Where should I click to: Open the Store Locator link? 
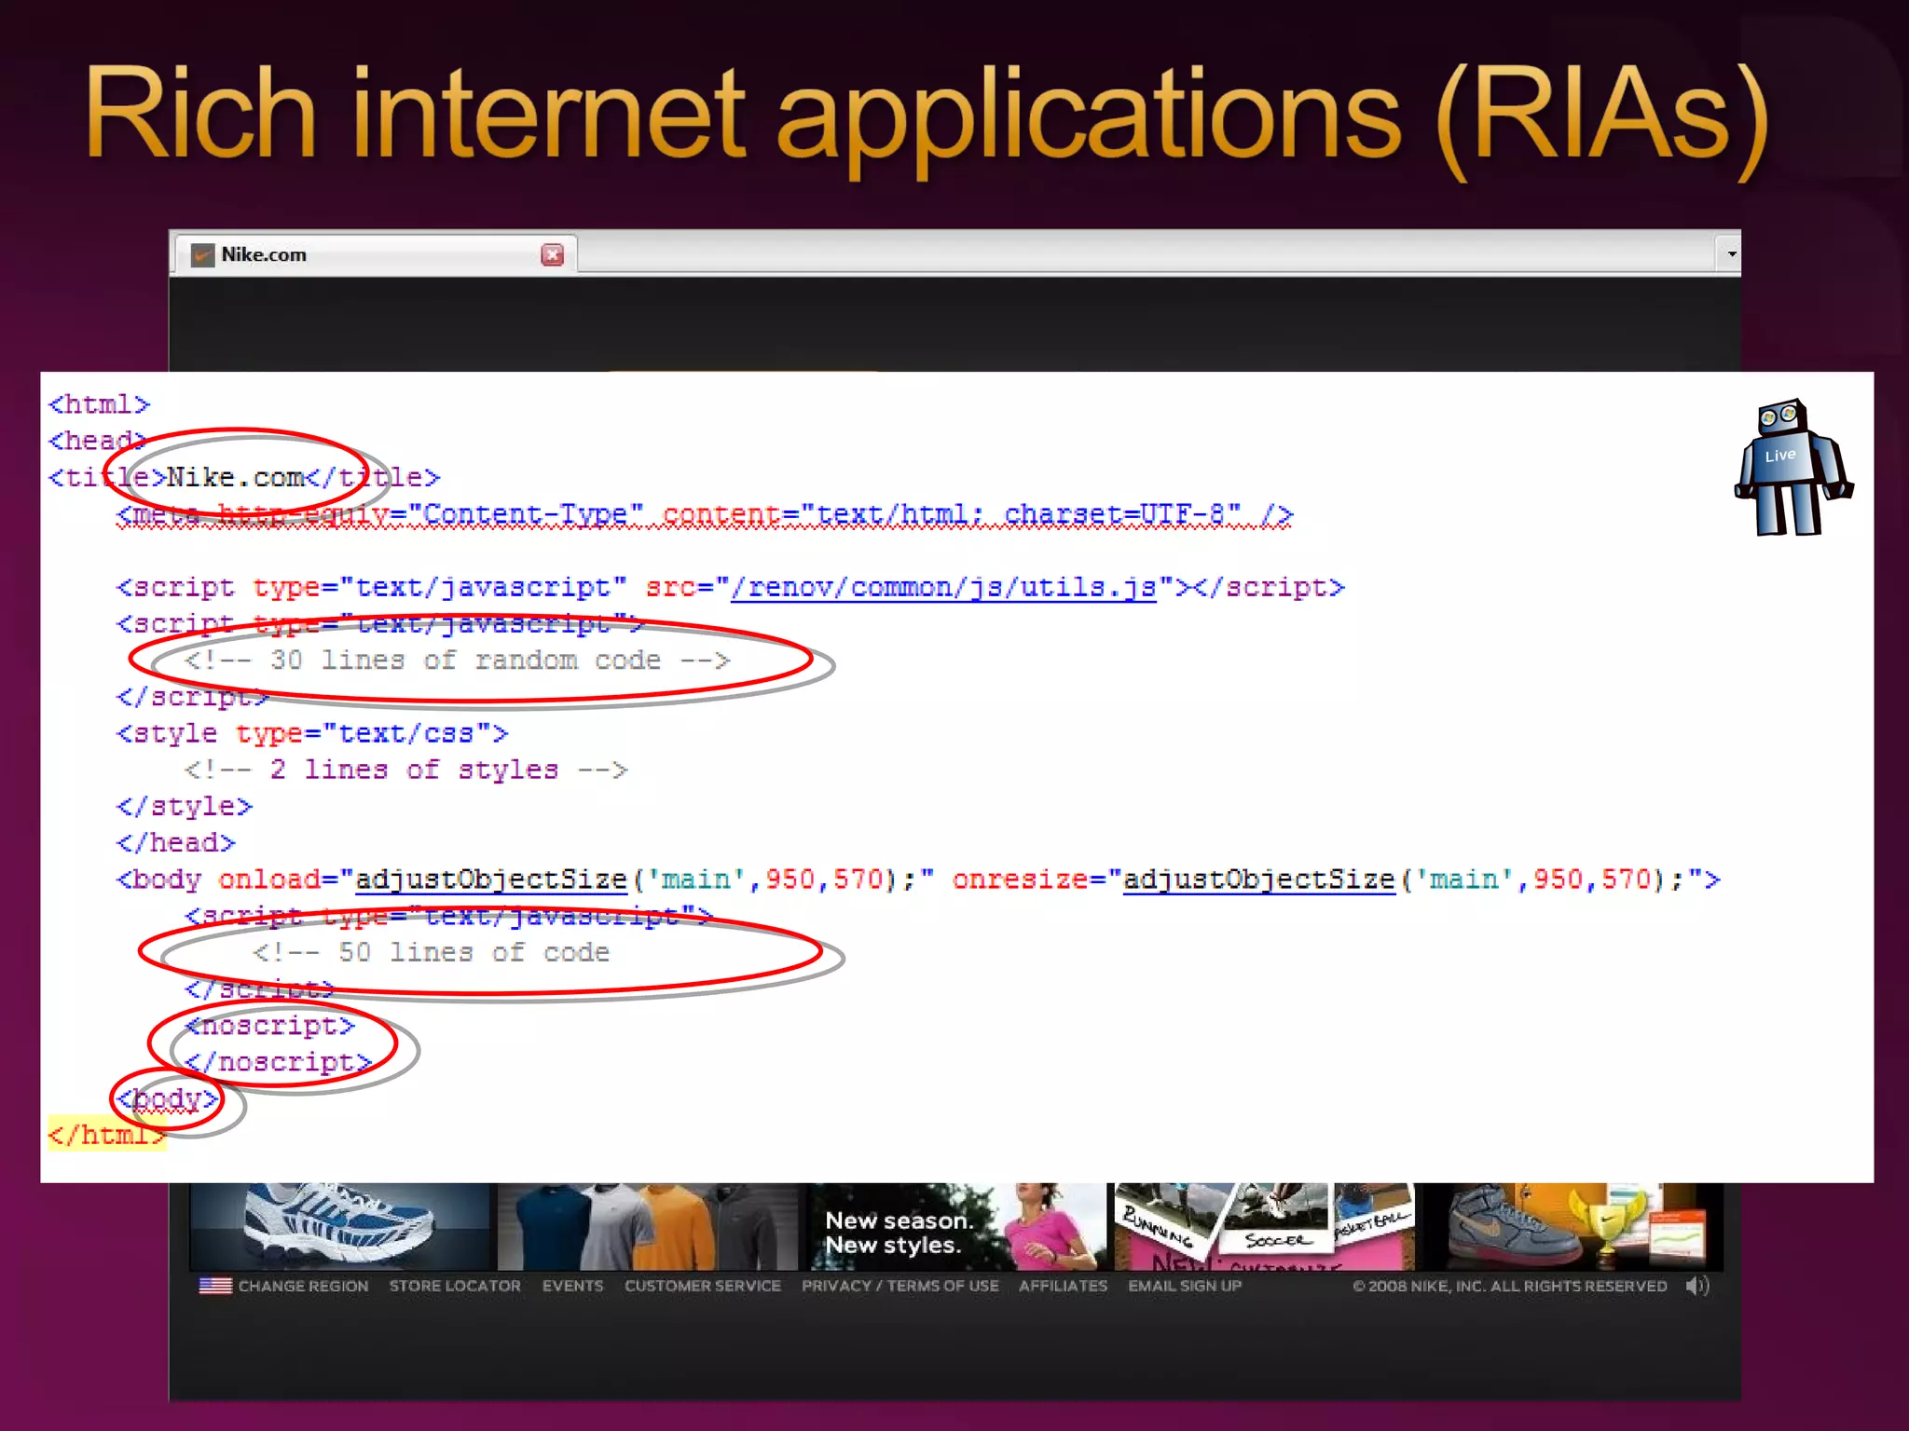455,1287
